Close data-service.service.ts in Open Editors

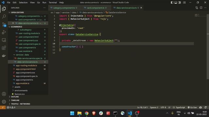pos(13,23)
